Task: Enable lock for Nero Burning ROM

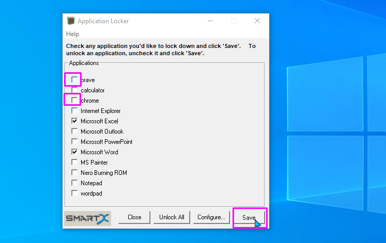Action: (x=74, y=172)
